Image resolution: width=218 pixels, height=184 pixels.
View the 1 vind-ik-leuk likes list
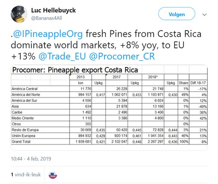coord(26,174)
